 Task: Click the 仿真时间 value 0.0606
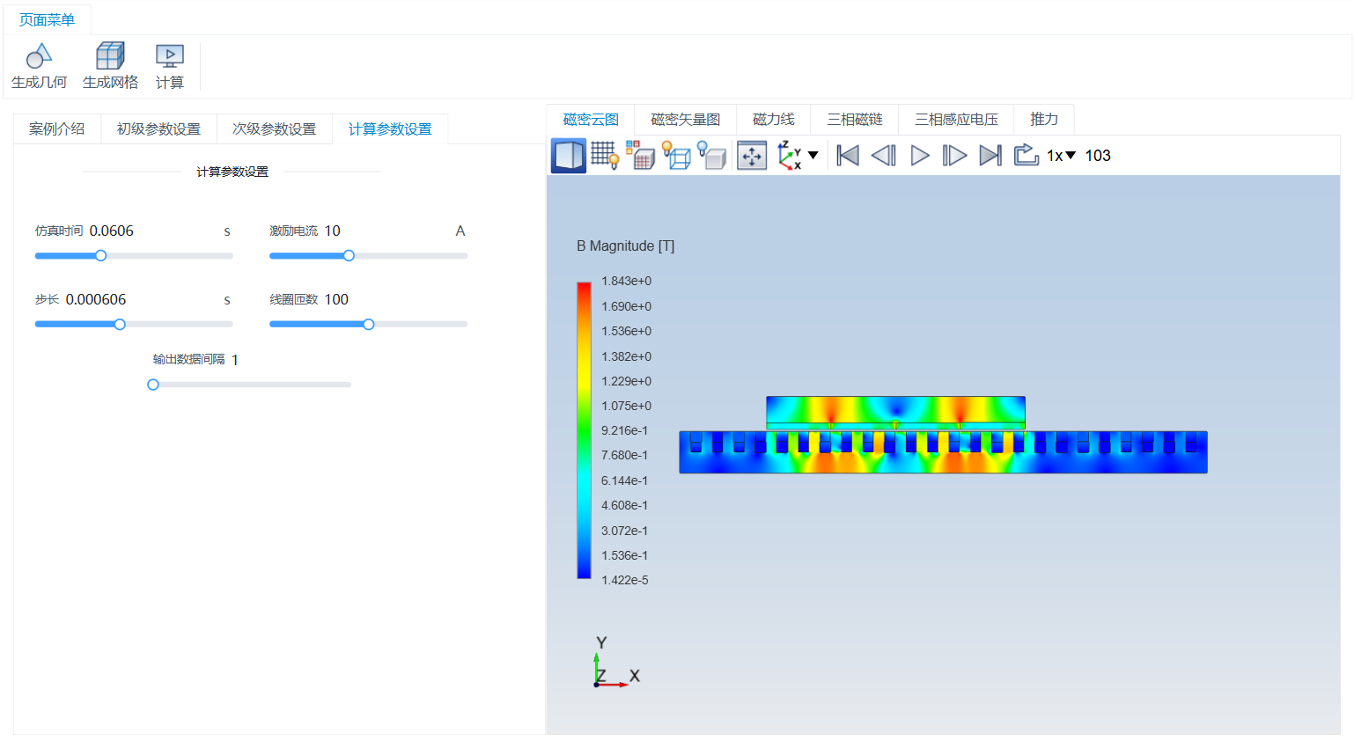point(112,231)
